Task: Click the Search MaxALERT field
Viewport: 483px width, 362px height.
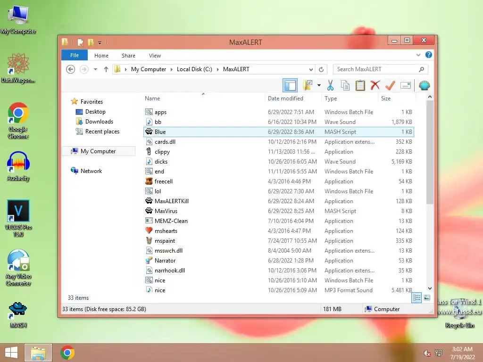Action: 381,69
